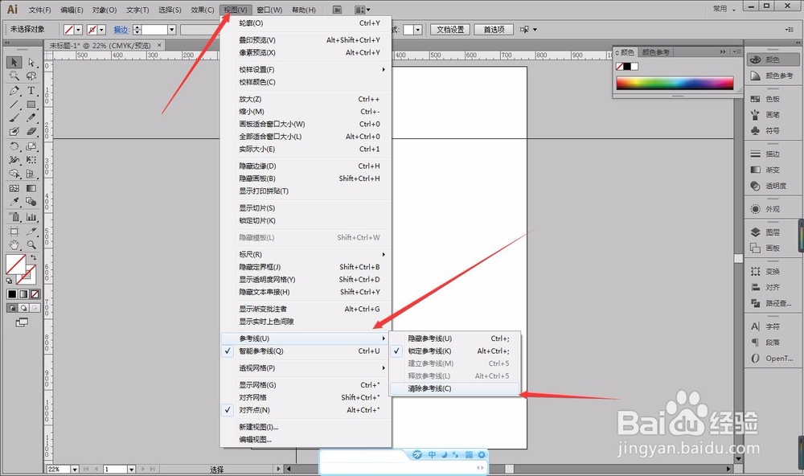The height and width of the screenshot is (476, 804).
Task: Select the Type tool
Action: tap(31, 90)
